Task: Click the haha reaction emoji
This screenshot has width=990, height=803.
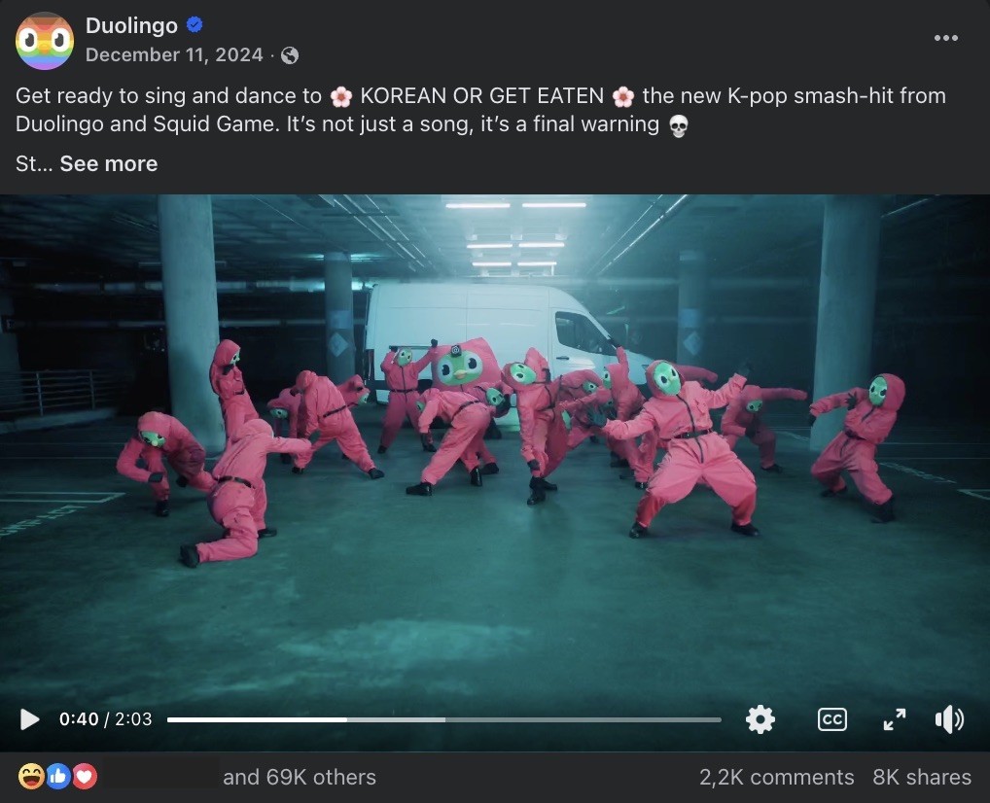Action: [31, 777]
